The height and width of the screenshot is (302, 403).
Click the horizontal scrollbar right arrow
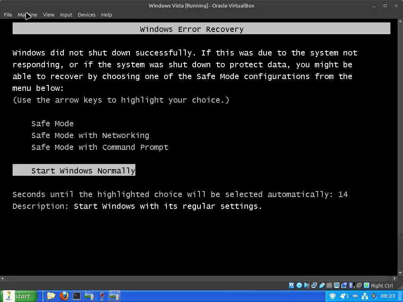[x=394, y=278]
